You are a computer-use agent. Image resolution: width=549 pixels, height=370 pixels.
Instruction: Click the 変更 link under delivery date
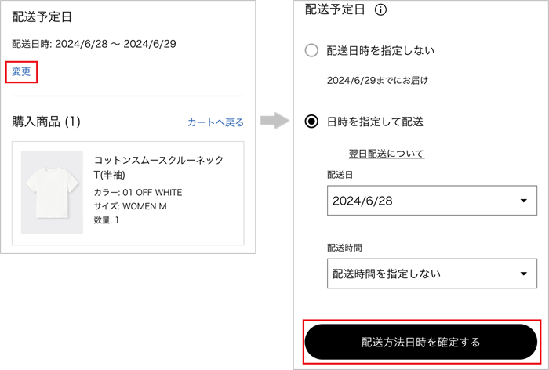pos(21,71)
